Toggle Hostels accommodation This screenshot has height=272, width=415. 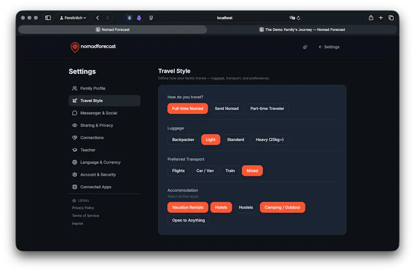click(246, 208)
